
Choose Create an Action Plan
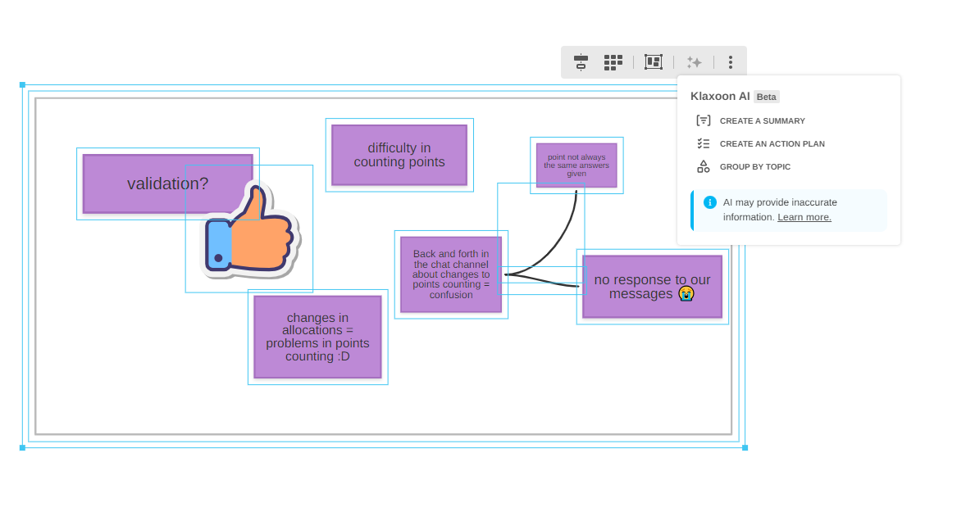point(772,143)
